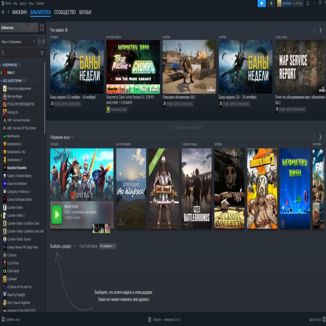Open advanced filter options icon beside search
The height and width of the screenshot is (326, 326).
(42, 53)
